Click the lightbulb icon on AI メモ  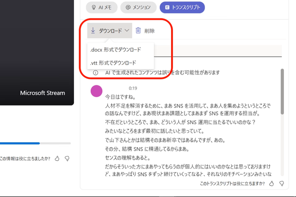[93, 7]
